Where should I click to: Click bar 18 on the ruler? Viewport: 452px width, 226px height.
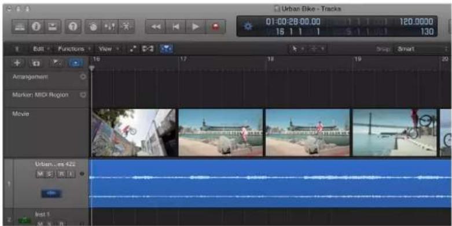(270, 59)
